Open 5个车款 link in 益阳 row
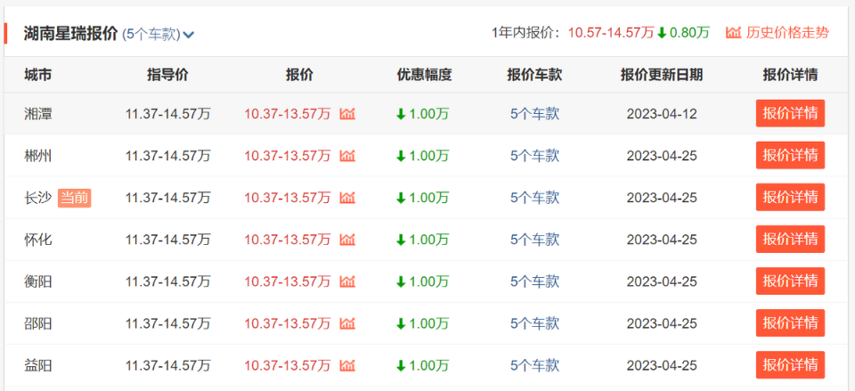The width and height of the screenshot is (855, 391). coord(534,365)
